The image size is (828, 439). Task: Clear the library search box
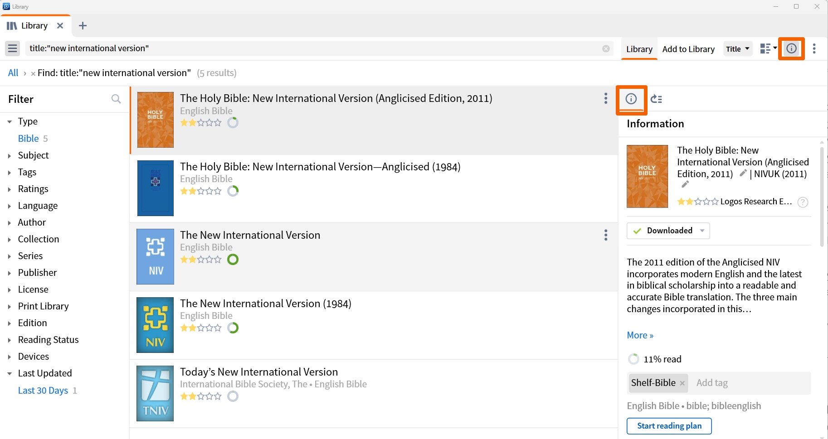point(606,48)
